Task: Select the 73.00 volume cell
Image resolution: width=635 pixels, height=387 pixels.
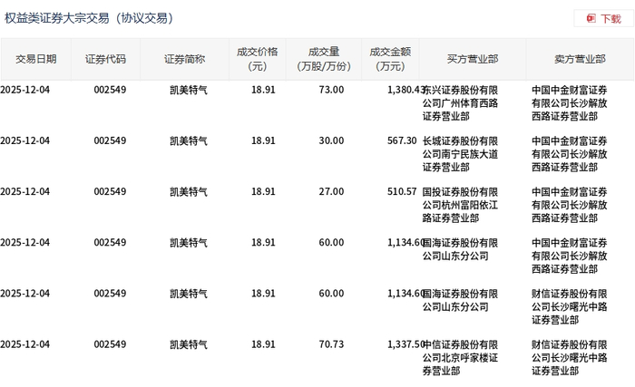Action: tap(331, 90)
